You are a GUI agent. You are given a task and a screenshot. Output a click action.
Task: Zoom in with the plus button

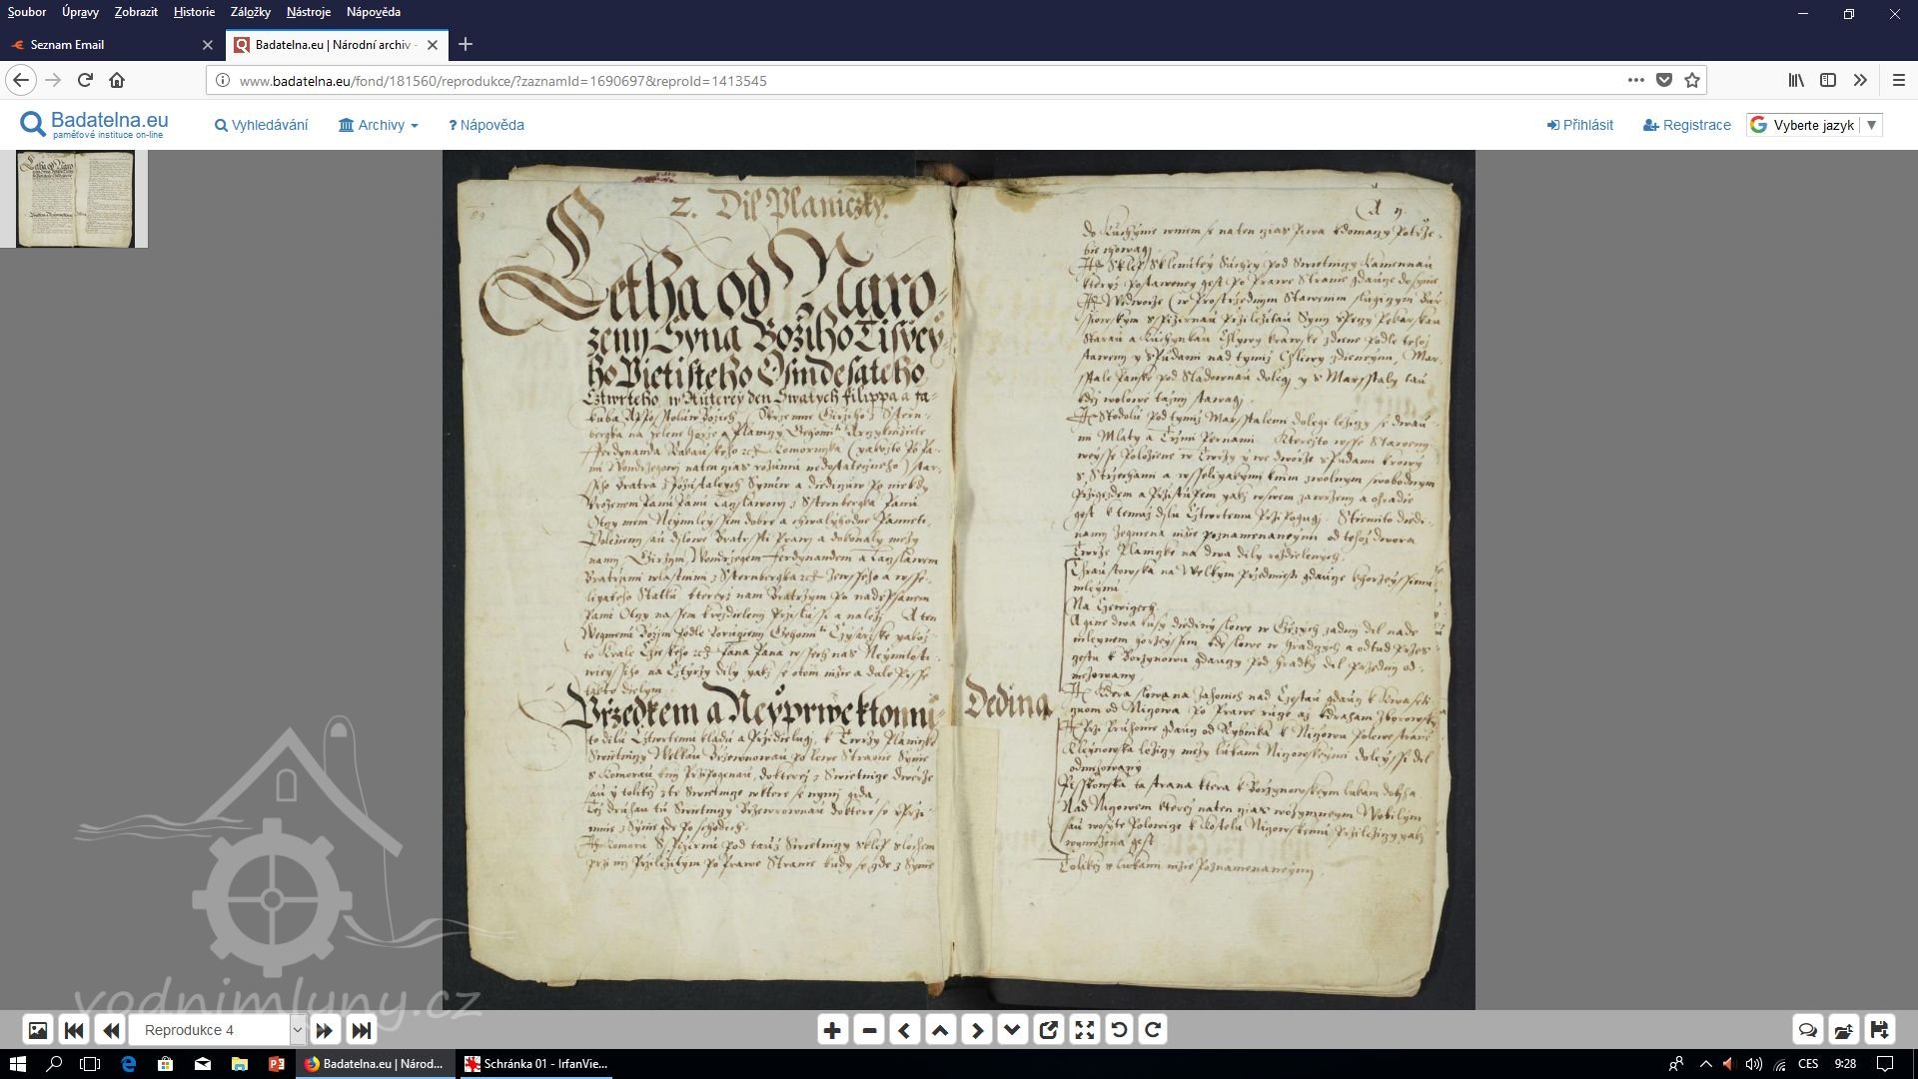pos(832,1030)
